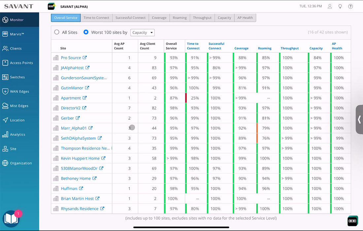The width and height of the screenshot is (363, 231).
Task: Open external link icon next to Apartment
Action: [x=84, y=98]
